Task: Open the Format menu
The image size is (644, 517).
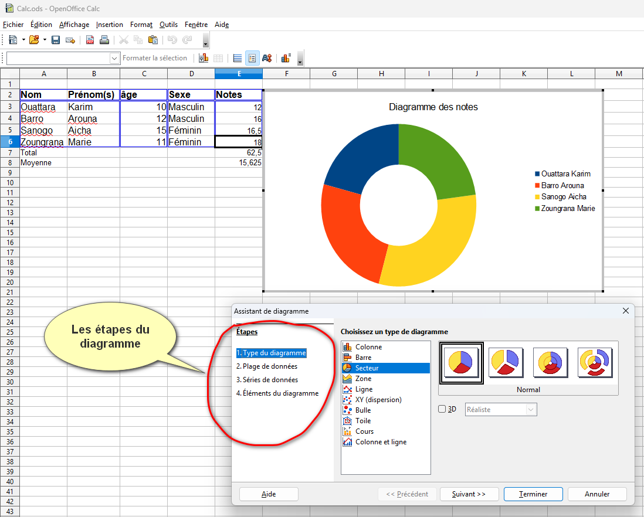Action: pyautogui.click(x=141, y=25)
